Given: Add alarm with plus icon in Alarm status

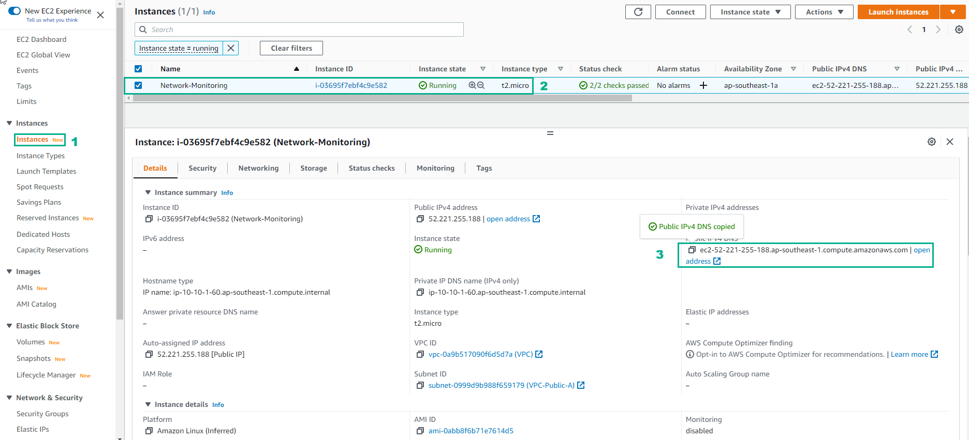Looking at the screenshot, I should pos(703,85).
